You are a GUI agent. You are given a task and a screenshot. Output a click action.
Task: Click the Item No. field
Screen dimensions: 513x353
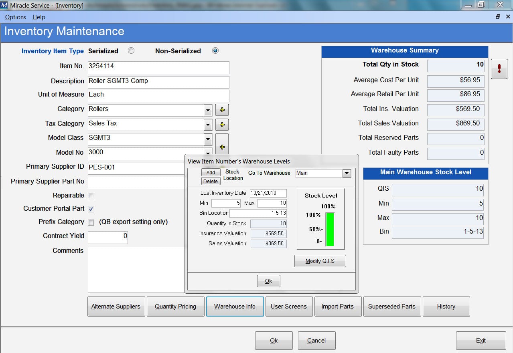(158, 67)
